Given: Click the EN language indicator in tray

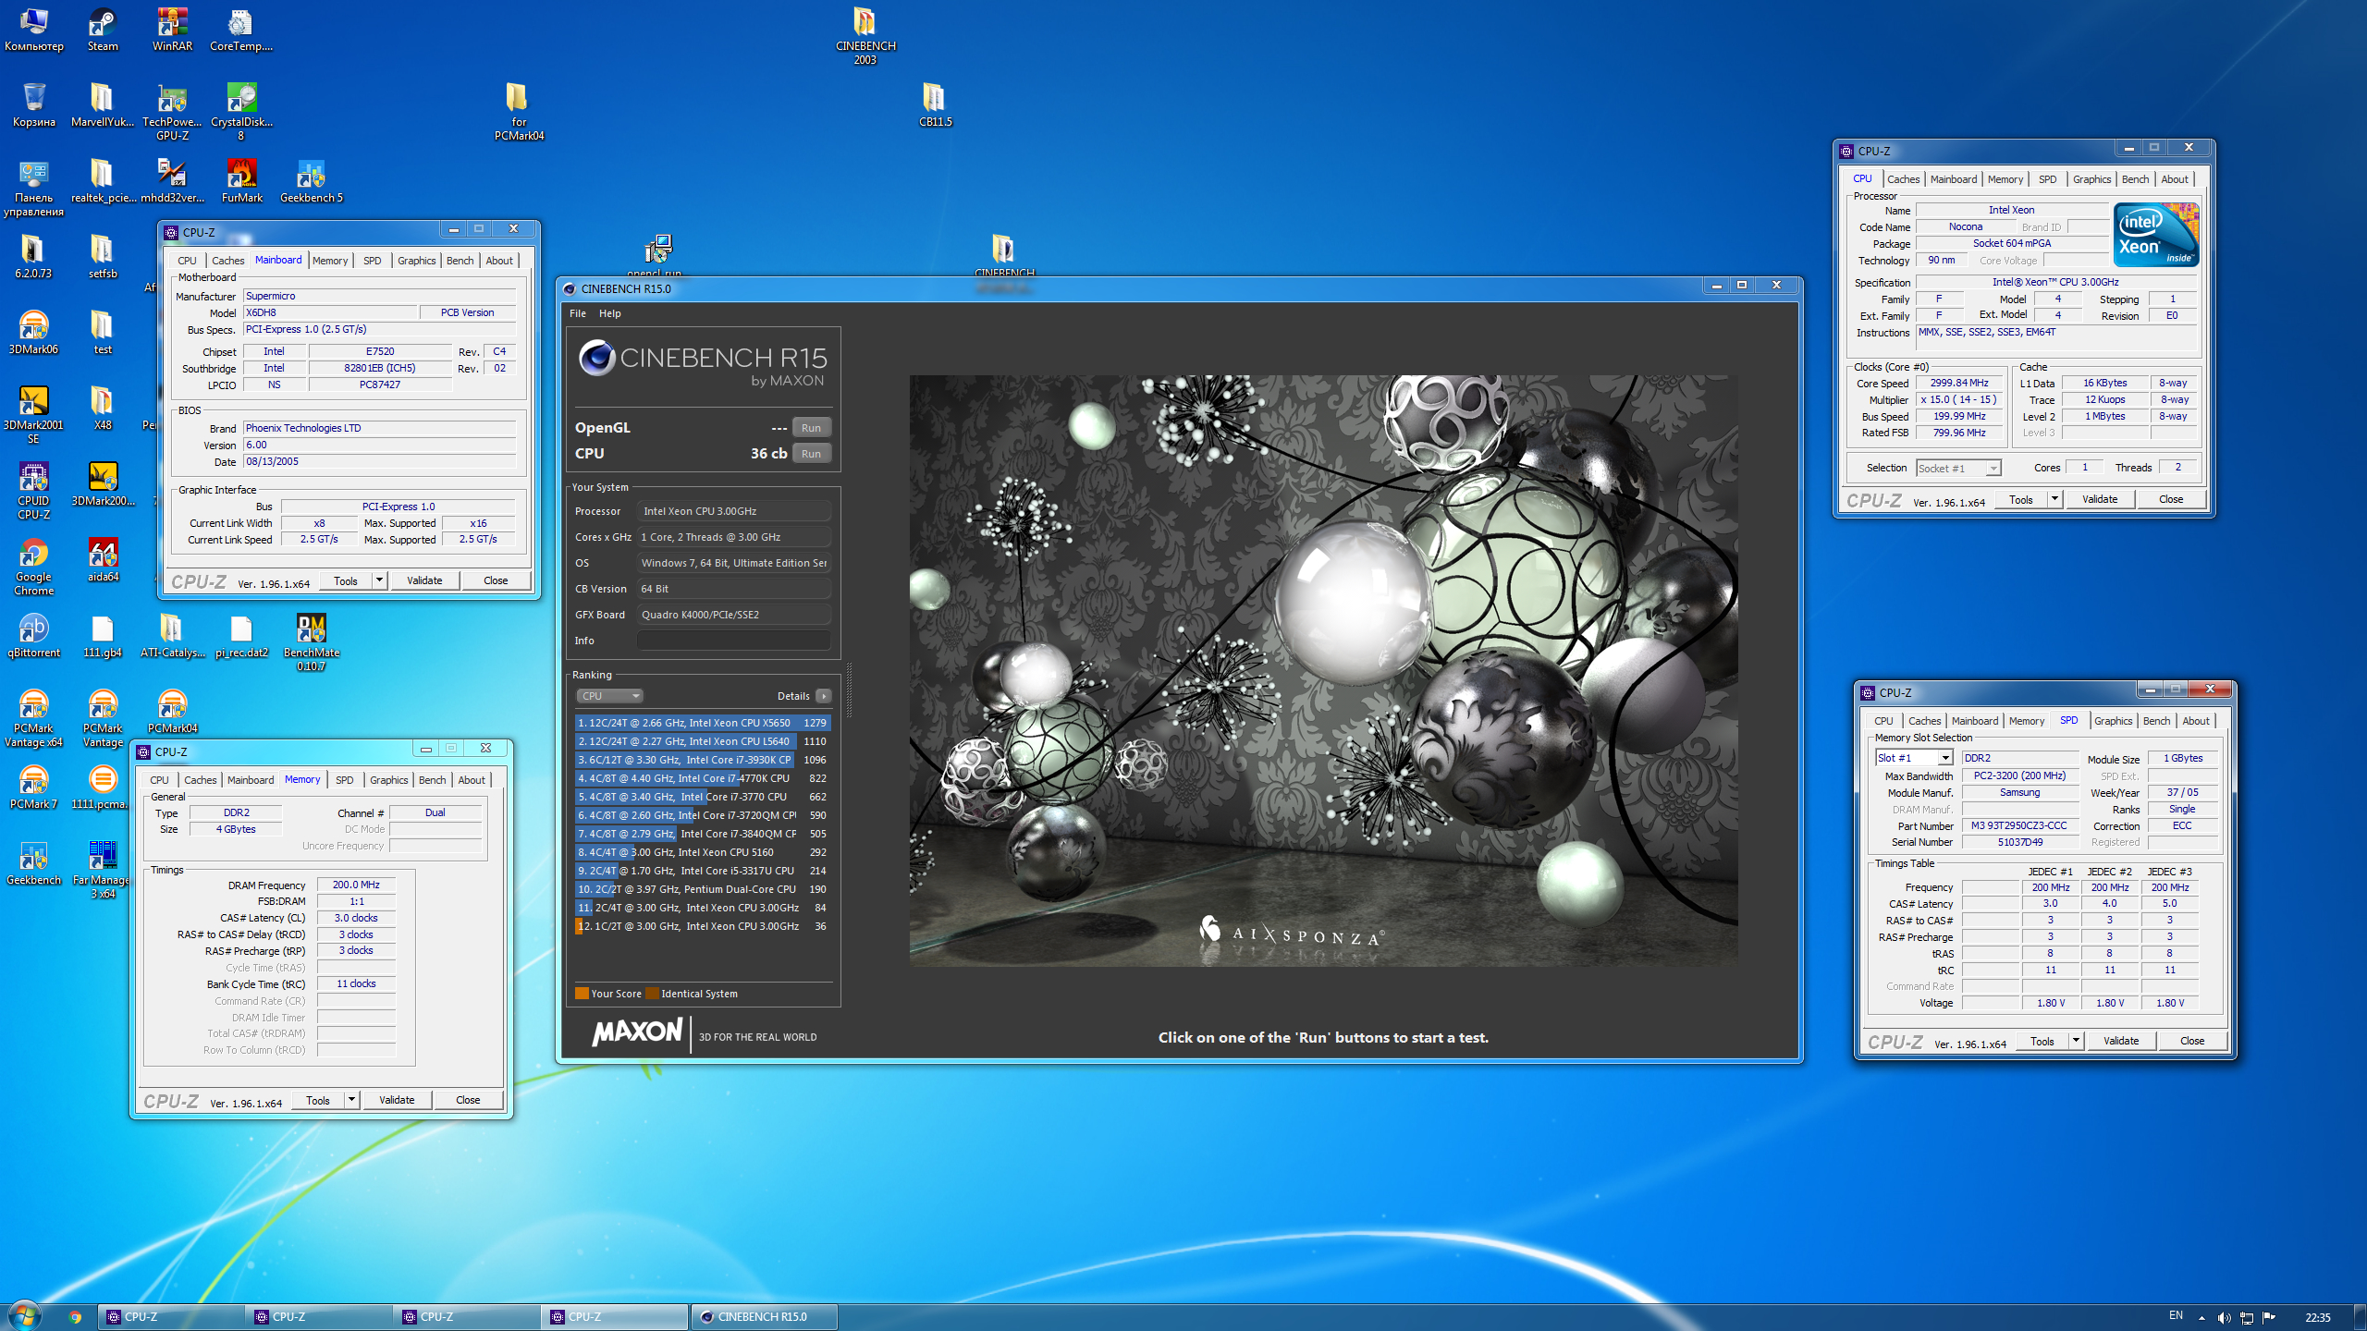Looking at the screenshot, I should (2176, 1316).
